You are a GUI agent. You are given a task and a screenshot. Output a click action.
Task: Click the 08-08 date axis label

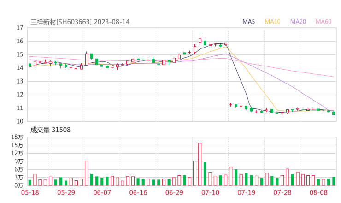tap(318, 192)
